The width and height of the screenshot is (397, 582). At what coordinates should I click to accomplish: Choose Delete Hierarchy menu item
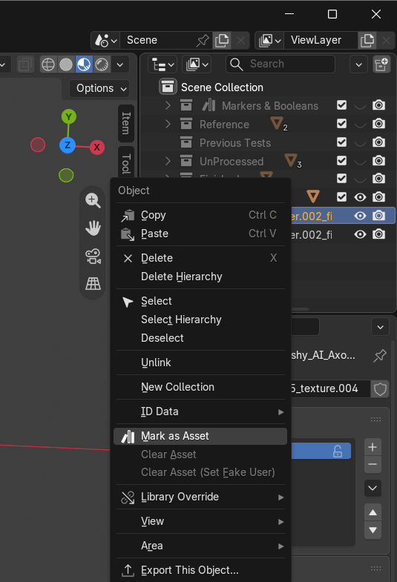coord(200,277)
